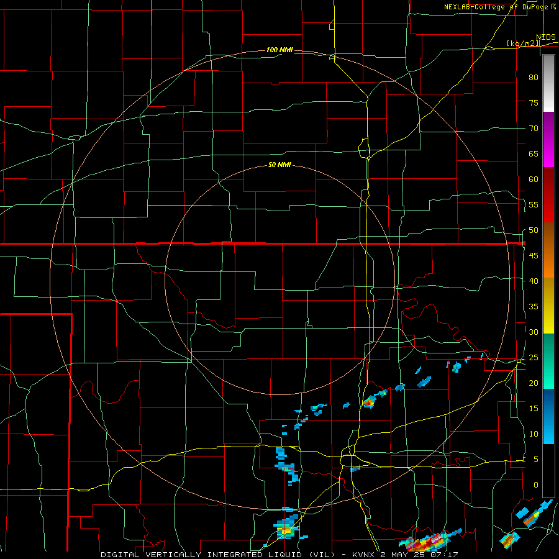
Task: Select the 10 value on the VIL scale
Action: coord(534,434)
